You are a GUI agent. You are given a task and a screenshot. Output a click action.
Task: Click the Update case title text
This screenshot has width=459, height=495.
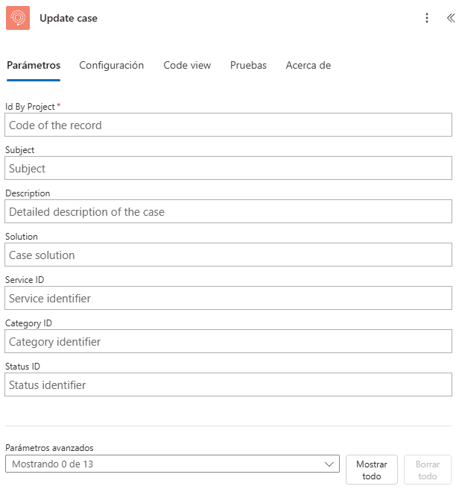tap(69, 19)
